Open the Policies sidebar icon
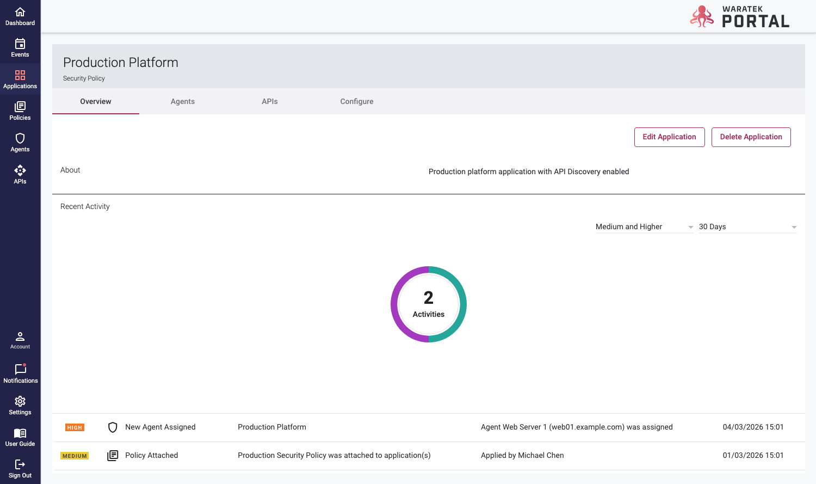 [x=20, y=111]
